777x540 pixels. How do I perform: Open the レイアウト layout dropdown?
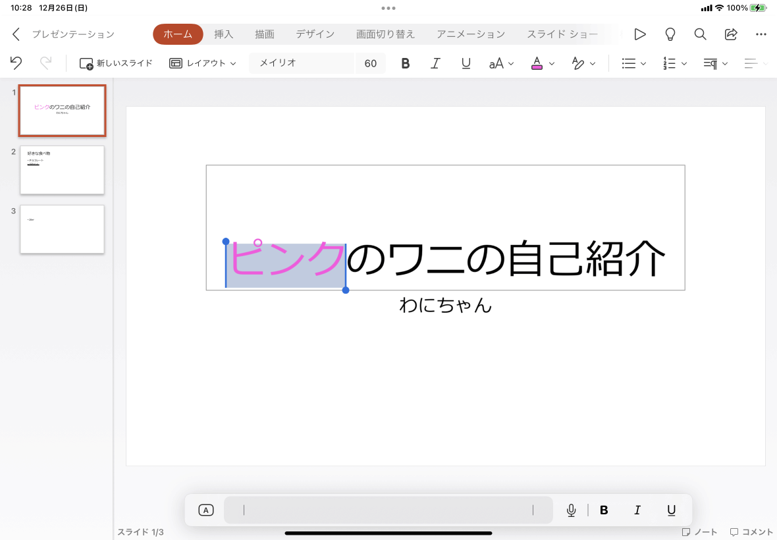point(202,63)
